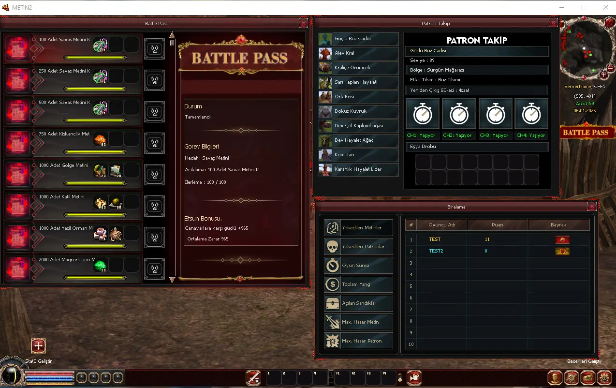Close the Patron Takip window

tap(553, 23)
